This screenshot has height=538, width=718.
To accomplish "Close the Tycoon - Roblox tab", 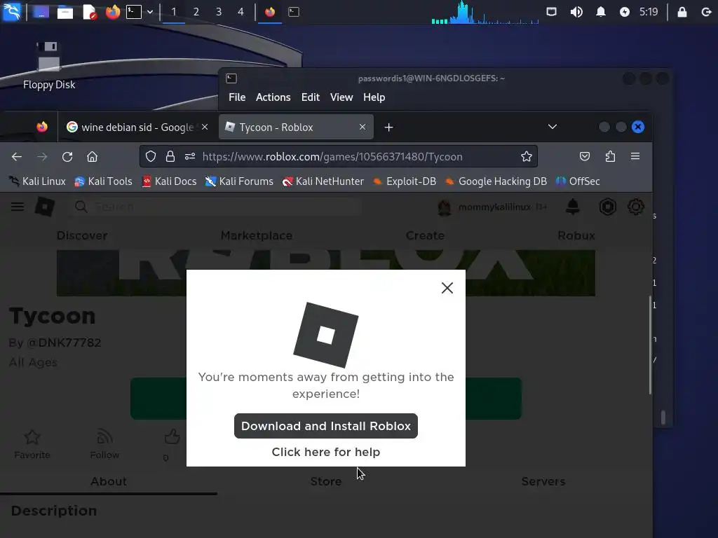I will pyautogui.click(x=363, y=127).
